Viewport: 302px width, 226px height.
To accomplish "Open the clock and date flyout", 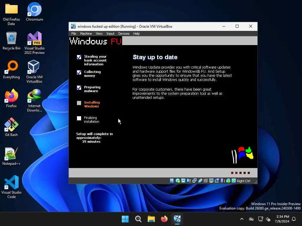I will [x=282, y=219].
